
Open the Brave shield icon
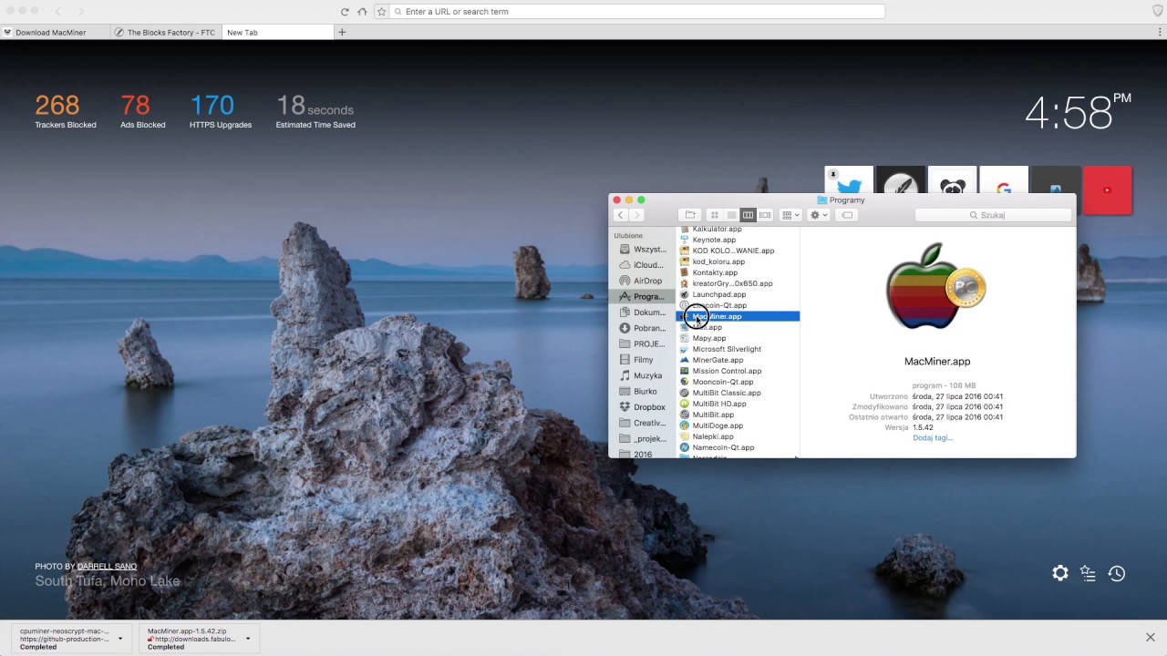pos(1157,11)
